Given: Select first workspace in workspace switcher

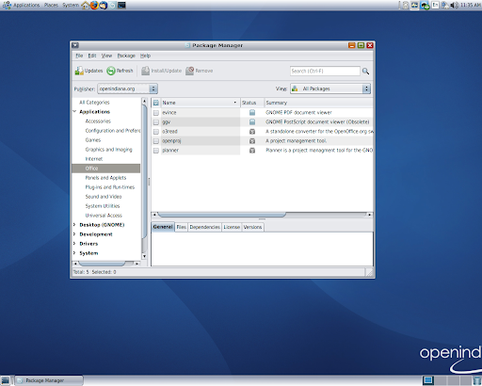Looking at the screenshot, I should tap(428, 380).
